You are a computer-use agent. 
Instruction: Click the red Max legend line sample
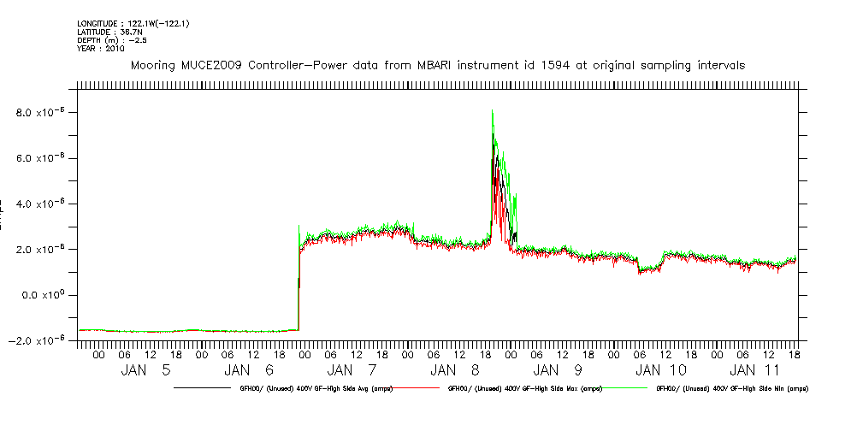[x=419, y=388]
